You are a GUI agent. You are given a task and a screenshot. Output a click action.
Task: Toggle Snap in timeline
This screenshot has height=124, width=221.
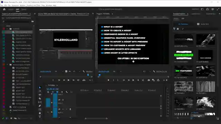[x=53, y=92]
